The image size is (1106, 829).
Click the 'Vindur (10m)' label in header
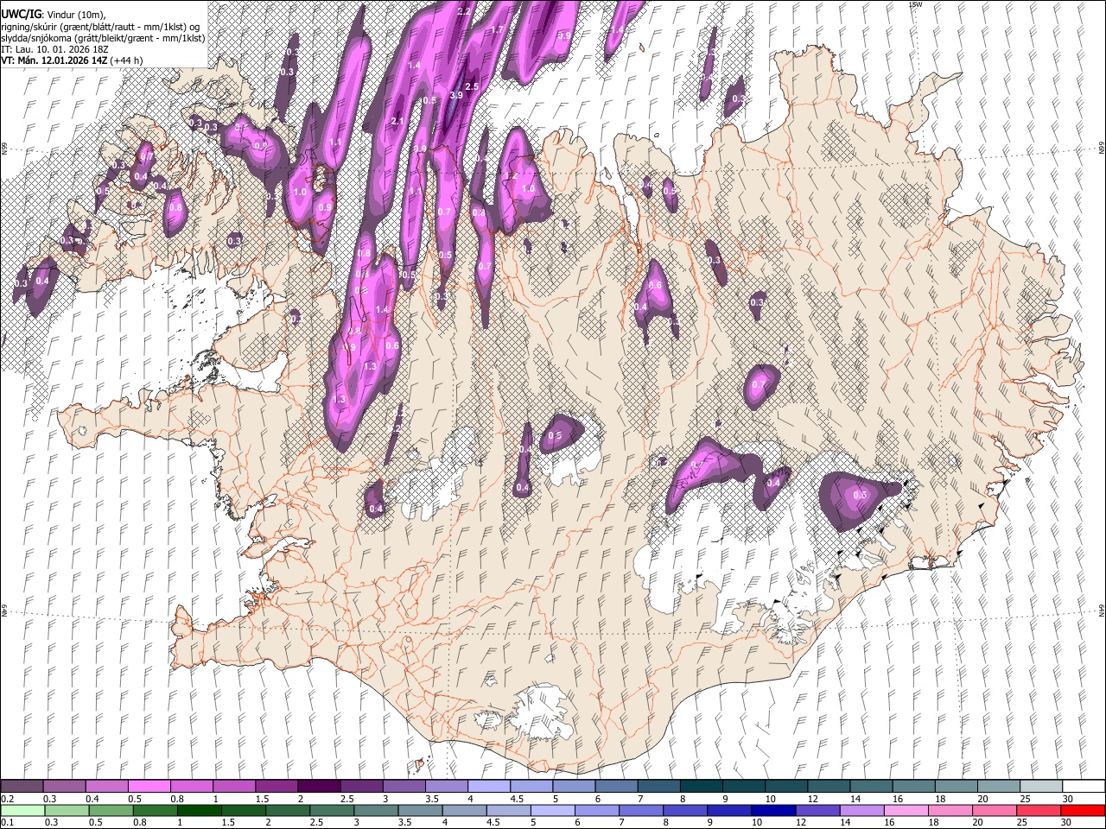[x=75, y=14]
